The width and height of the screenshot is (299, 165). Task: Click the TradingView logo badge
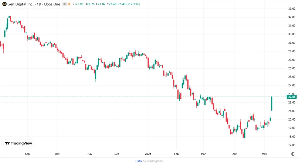pyautogui.click(x=18, y=143)
